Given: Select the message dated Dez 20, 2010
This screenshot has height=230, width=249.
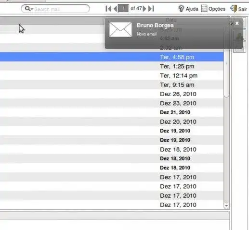Looking at the screenshot, I should [112, 122].
